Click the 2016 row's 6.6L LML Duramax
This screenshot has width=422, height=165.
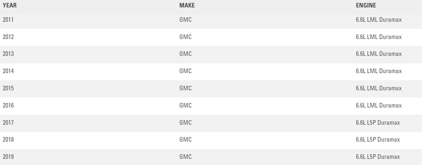pos(379,106)
